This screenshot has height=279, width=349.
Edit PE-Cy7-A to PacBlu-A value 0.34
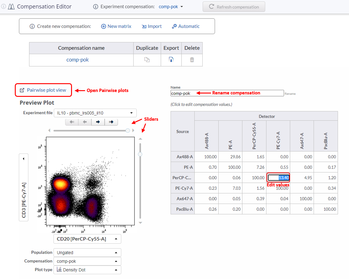(x=326, y=188)
